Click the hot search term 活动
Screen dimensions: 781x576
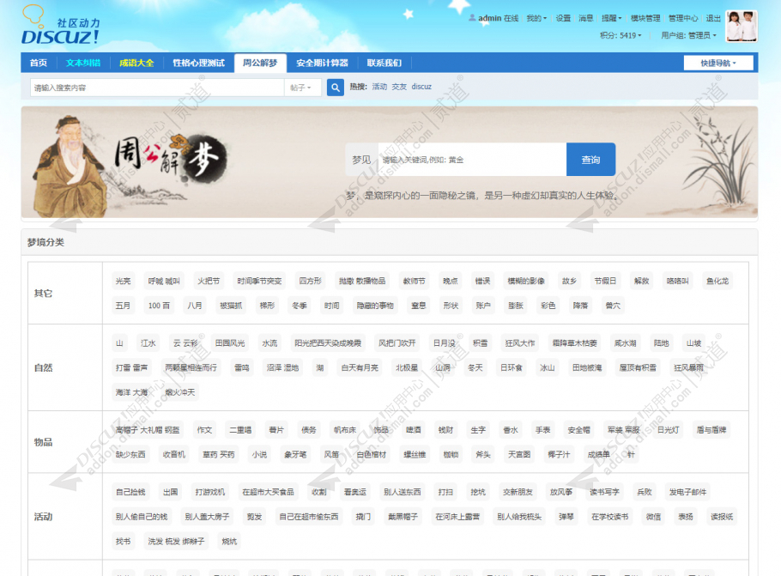(x=379, y=87)
